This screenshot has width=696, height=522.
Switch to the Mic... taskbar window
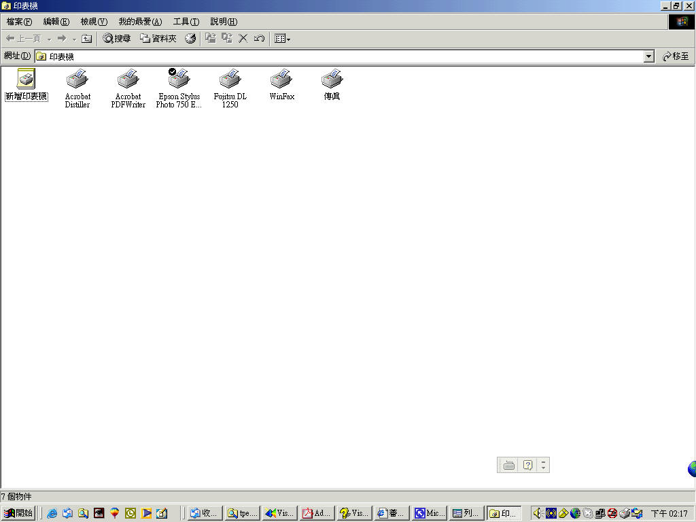point(430,514)
